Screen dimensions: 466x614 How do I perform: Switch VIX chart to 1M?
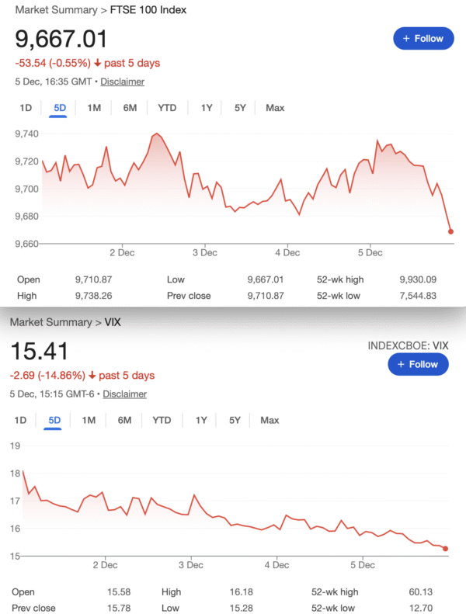click(x=89, y=420)
